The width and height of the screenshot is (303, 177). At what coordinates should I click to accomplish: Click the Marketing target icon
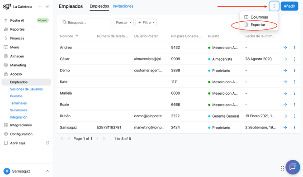click(x=6, y=65)
